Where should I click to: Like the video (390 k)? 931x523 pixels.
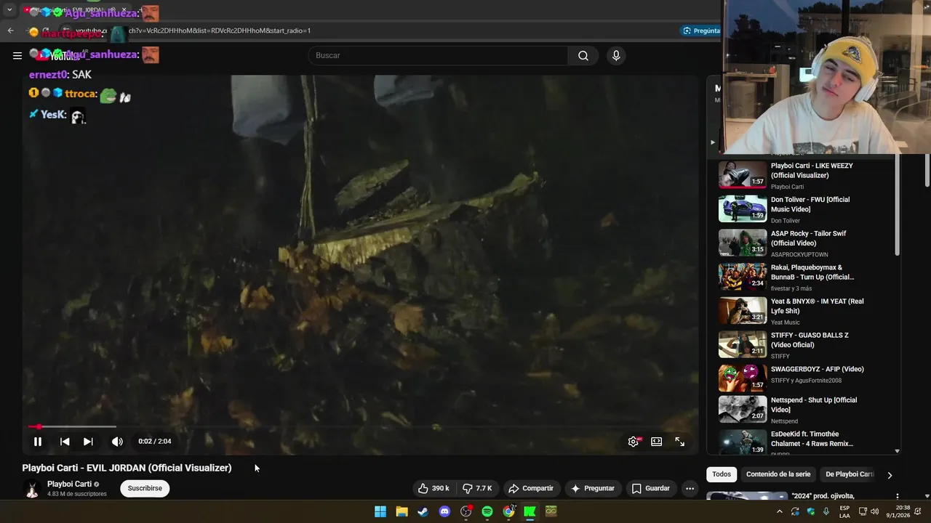pos(433,488)
